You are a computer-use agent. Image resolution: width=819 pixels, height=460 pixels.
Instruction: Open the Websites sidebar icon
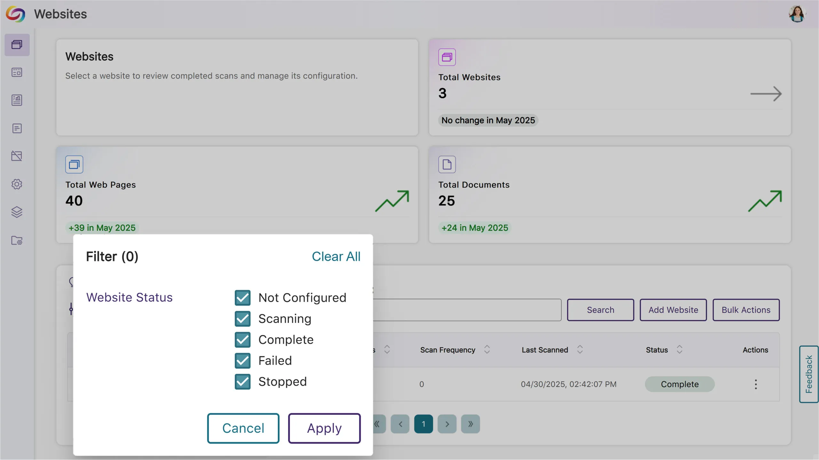[x=17, y=45]
